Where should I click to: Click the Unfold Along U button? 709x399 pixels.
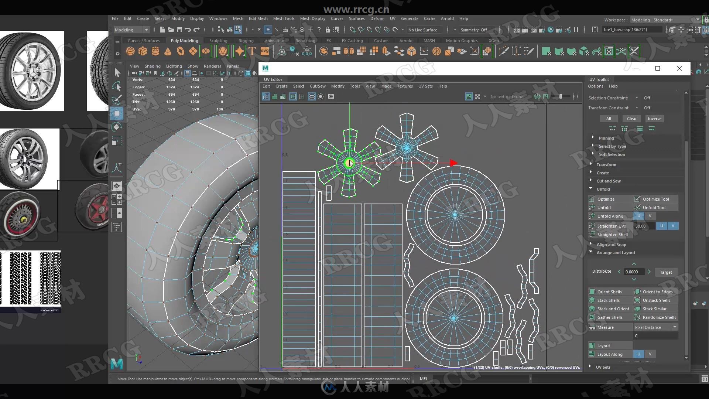click(x=639, y=216)
